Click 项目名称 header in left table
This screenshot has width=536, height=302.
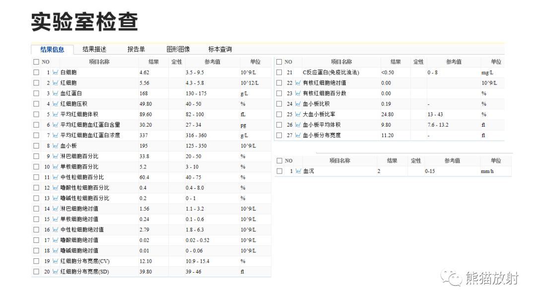coord(99,62)
